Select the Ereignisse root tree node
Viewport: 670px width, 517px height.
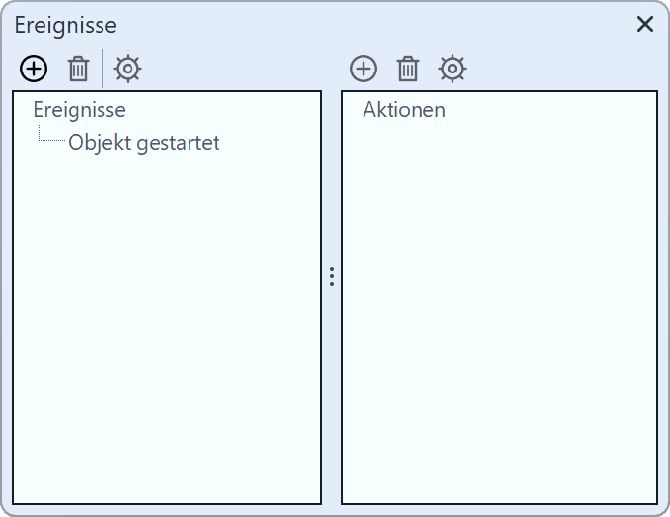click(x=79, y=110)
